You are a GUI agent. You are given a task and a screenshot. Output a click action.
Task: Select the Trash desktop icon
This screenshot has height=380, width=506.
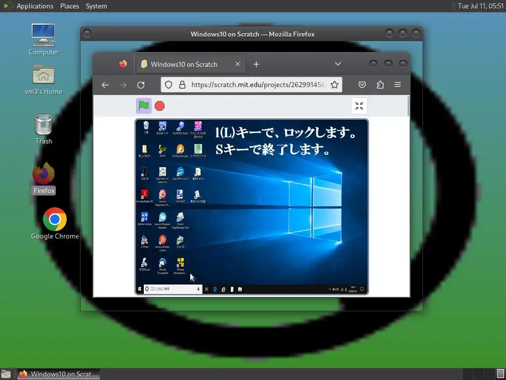click(x=43, y=129)
